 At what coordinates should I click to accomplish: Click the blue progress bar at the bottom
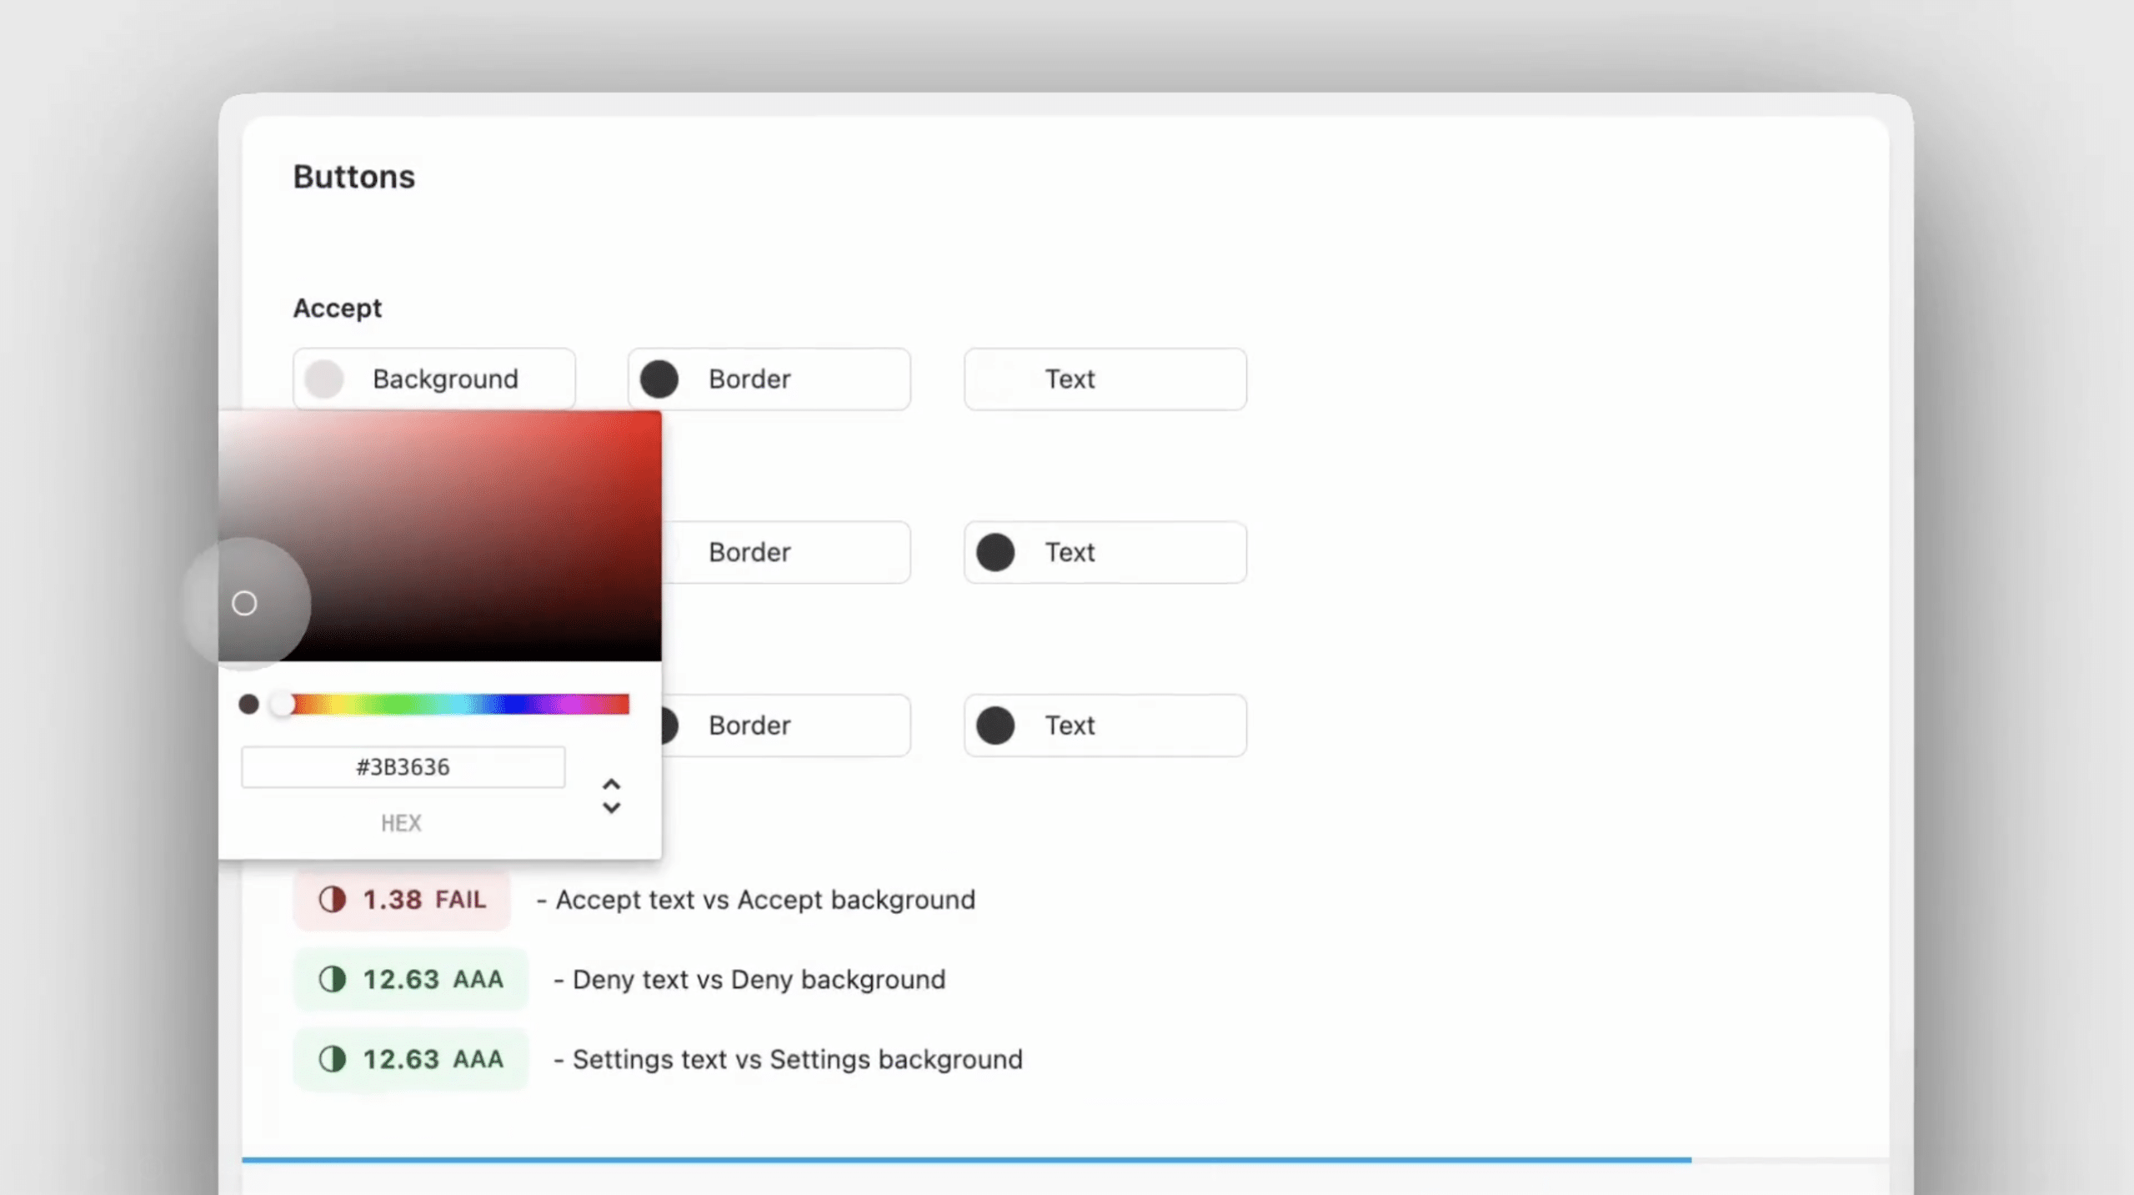[966, 1159]
